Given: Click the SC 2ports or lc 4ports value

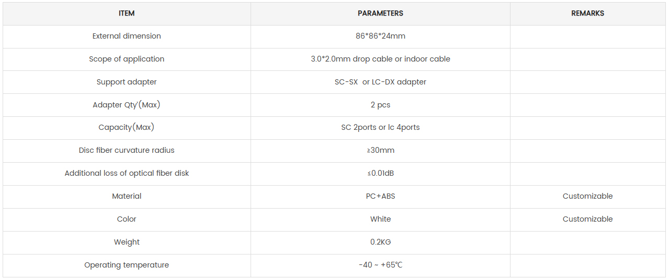Looking at the screenshot, I should pyautogui.click(x=380, y=127).
